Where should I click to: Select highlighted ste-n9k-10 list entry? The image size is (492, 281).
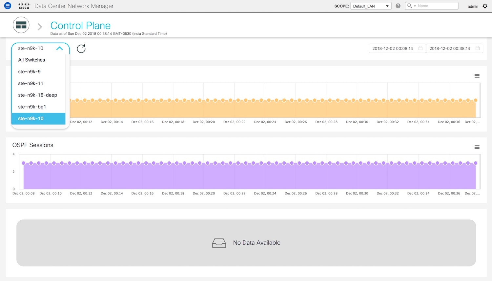38,119
